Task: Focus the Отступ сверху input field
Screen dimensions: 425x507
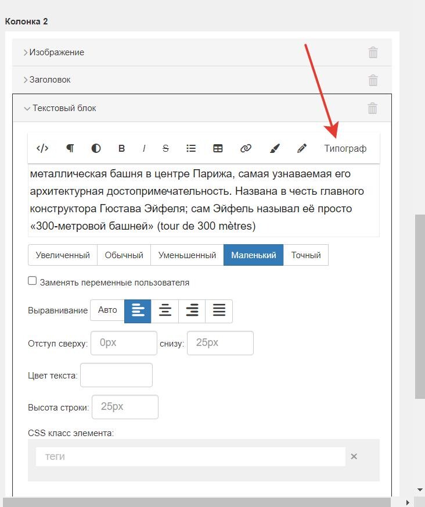Action: [124, 343]
